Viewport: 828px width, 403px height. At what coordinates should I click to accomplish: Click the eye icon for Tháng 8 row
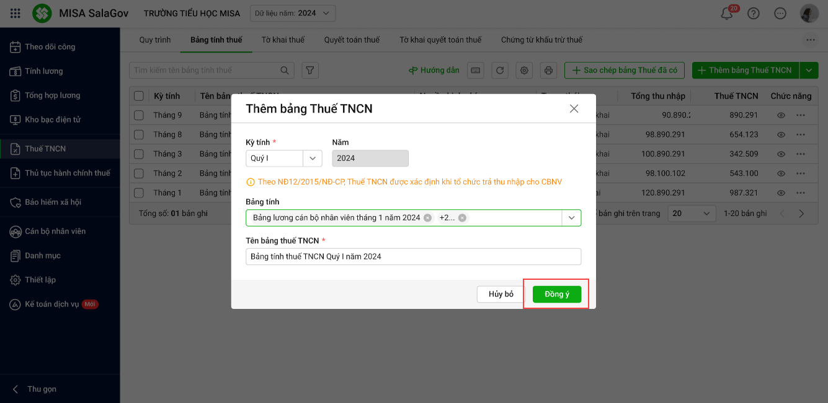(x=781, y=134)
